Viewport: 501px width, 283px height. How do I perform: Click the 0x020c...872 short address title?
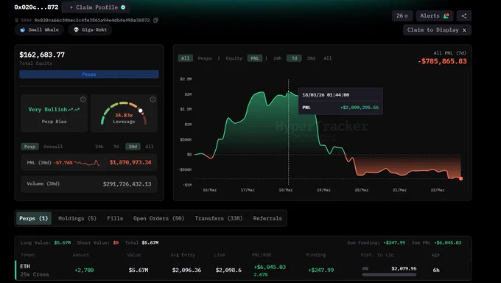coord(36,7)
